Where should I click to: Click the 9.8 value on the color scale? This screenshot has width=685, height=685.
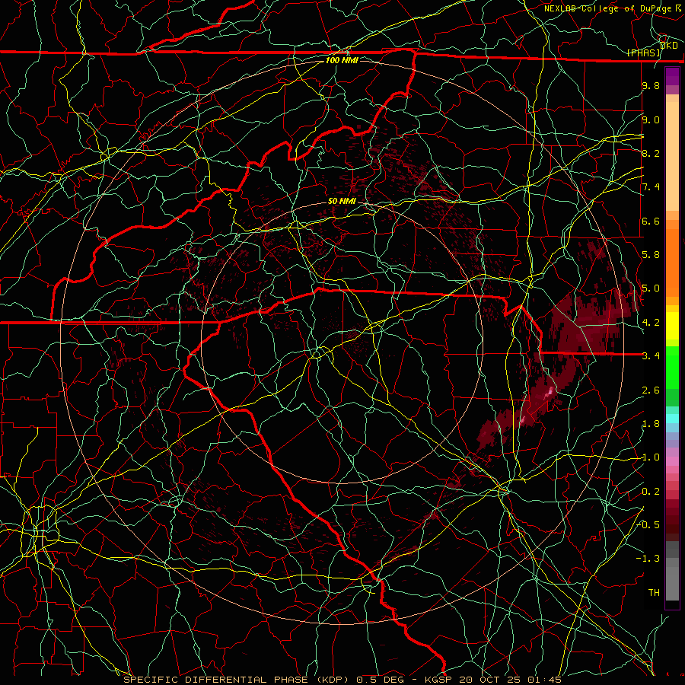[651, 85]
